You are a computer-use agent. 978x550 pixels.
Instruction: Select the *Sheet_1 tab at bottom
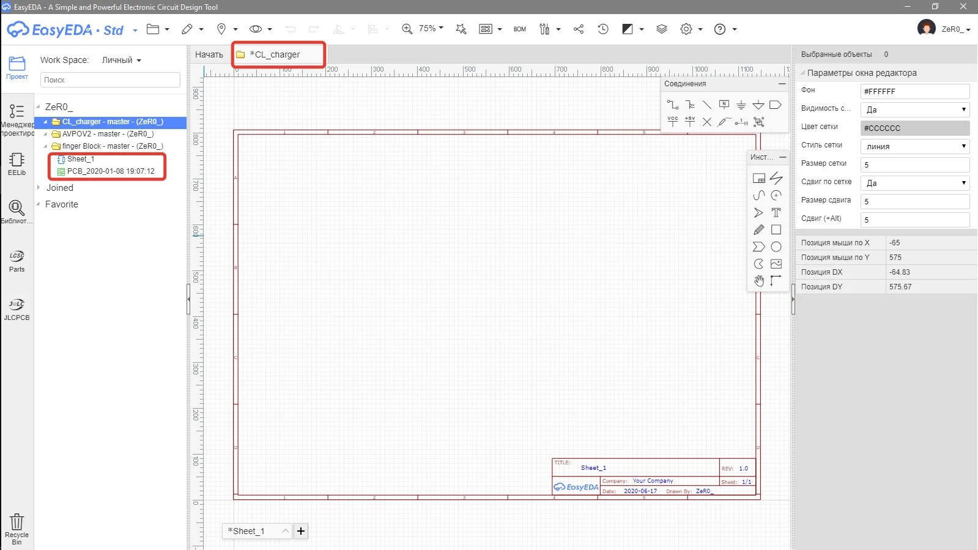pyautogui.click(x=257, y=531)
